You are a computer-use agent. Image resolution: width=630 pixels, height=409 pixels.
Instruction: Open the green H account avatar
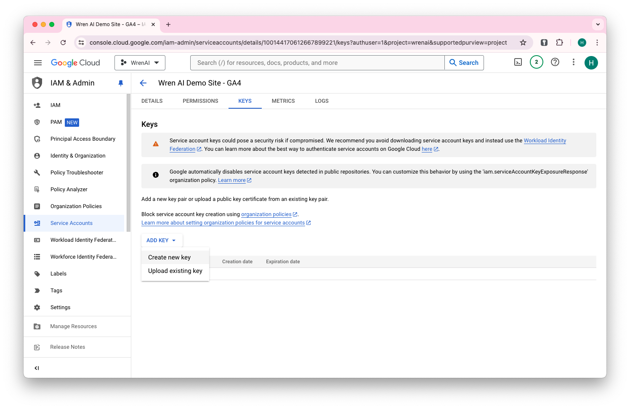click(591, 63)
